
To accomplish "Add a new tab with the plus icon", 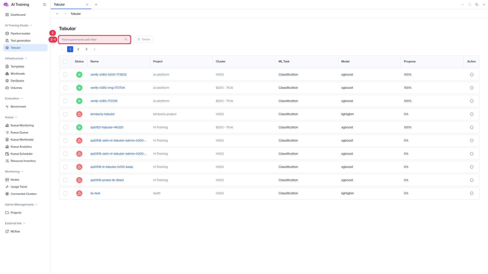I will click(96, 5).
